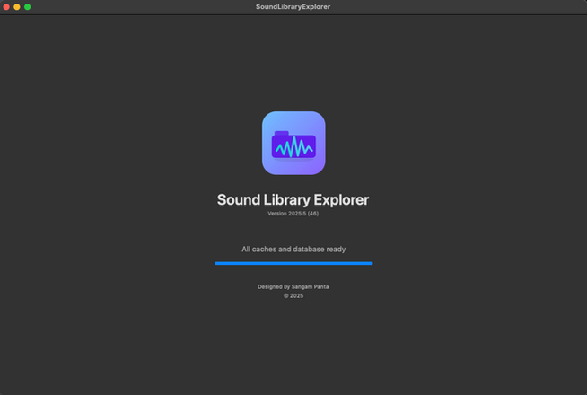
Task: Click the "© 2025" copyright text
Action: pos(293,295)
